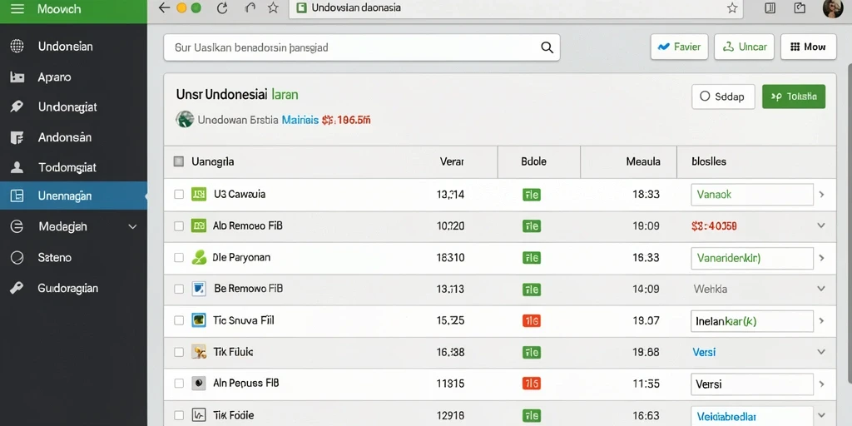Image resolution: width=852 pixels, height=426 pixels.
Task: Click the browser reload icon
Action: click(221, 8)
